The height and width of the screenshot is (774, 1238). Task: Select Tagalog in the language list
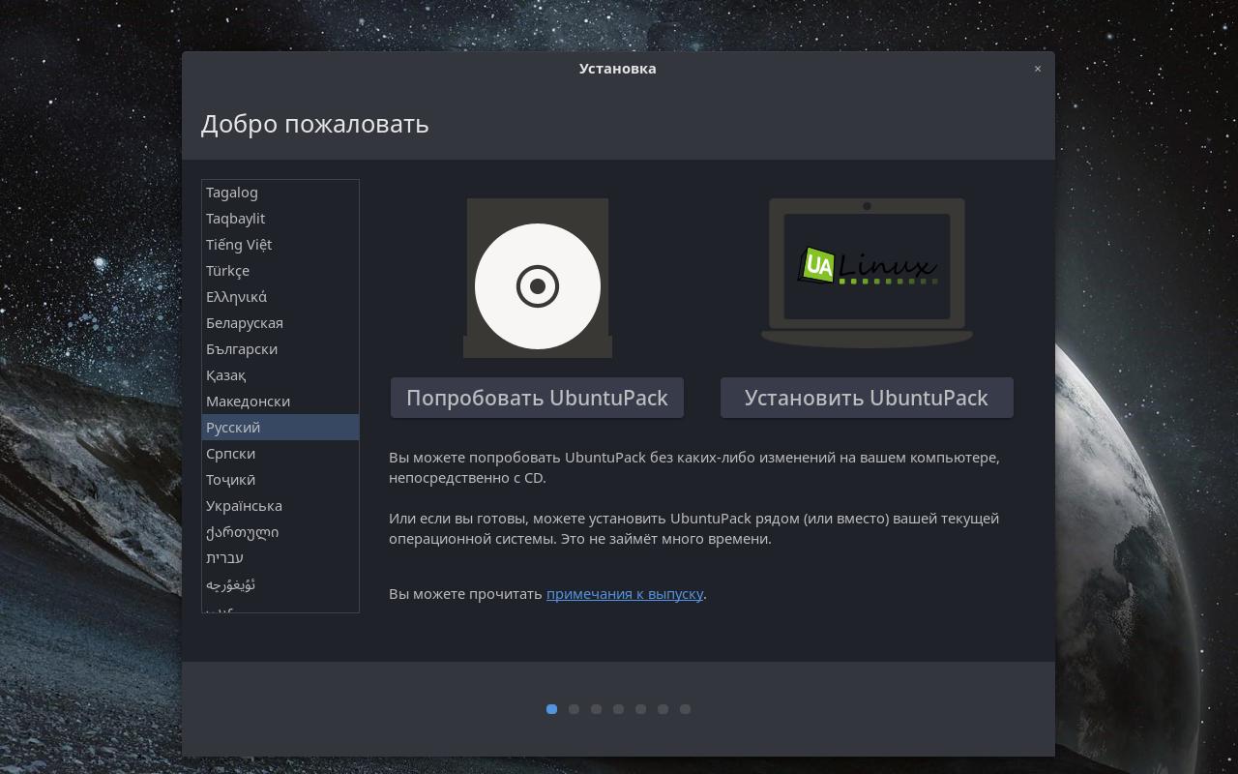(x=280, y=193)
